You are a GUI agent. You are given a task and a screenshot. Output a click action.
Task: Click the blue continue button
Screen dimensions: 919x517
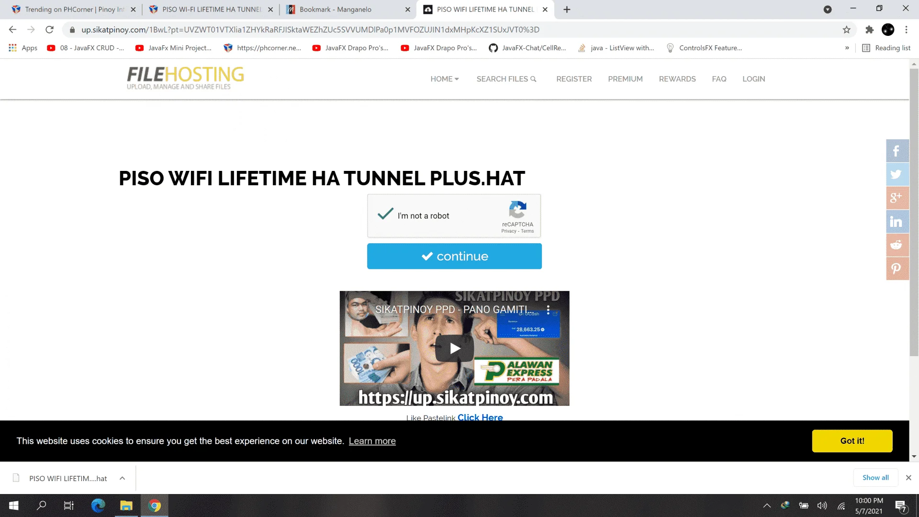point(454,256)
